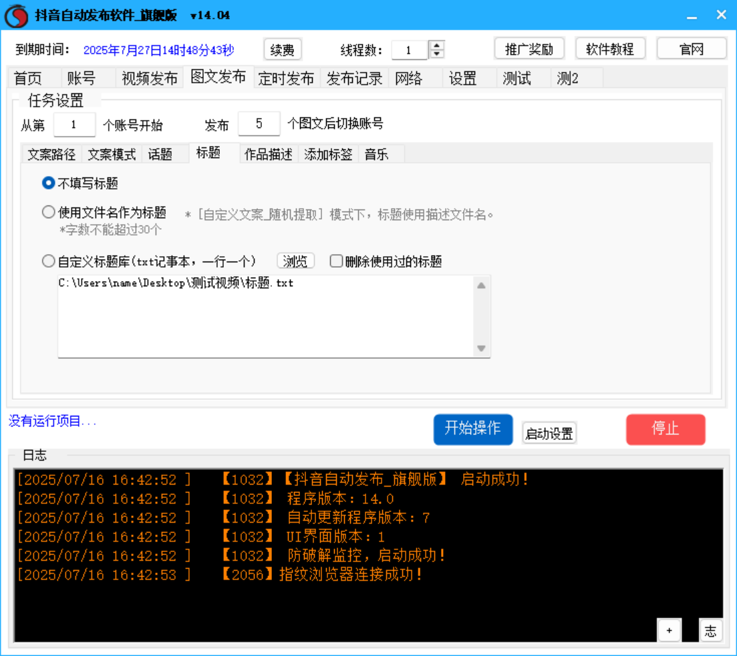737x656 pixels.
Task: Open the 发布记录 tab
Action: pyautogui.click(x=354, y=78)
